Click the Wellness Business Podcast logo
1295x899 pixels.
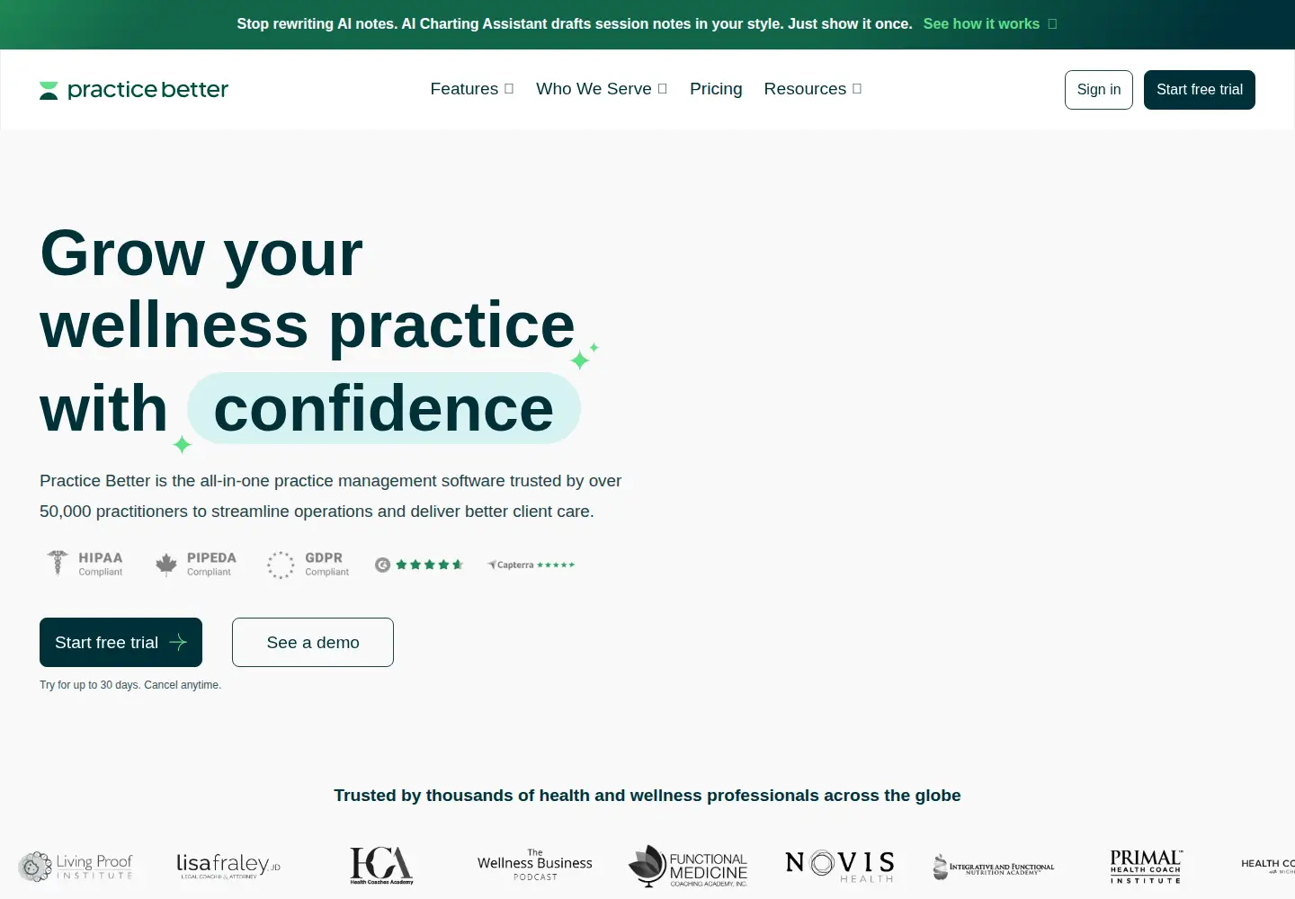pos(535,865)
